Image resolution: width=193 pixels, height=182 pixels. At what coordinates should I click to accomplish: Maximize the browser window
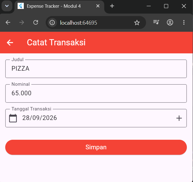[x=166, y=6]
